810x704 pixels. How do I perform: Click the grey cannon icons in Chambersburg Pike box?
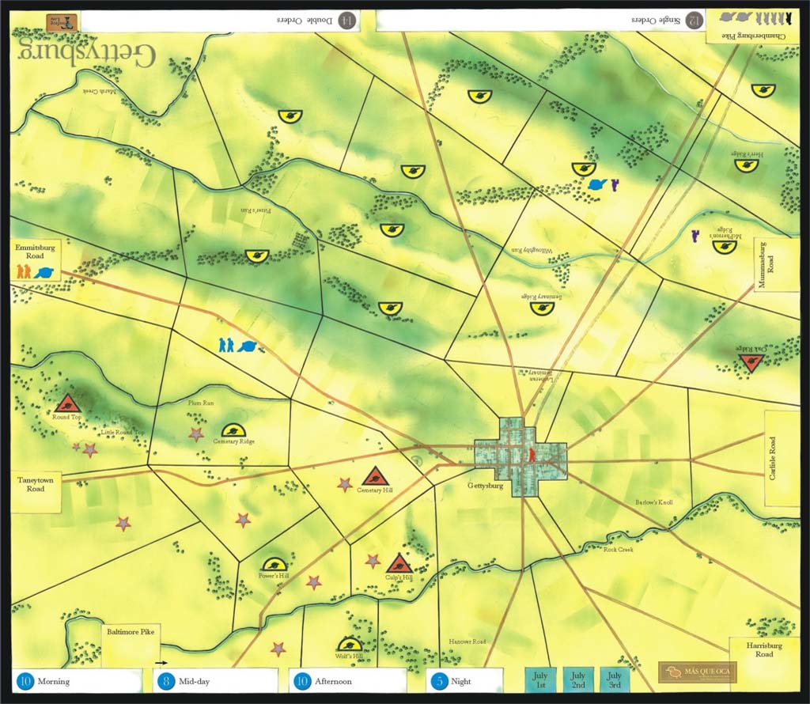(736, 17)
